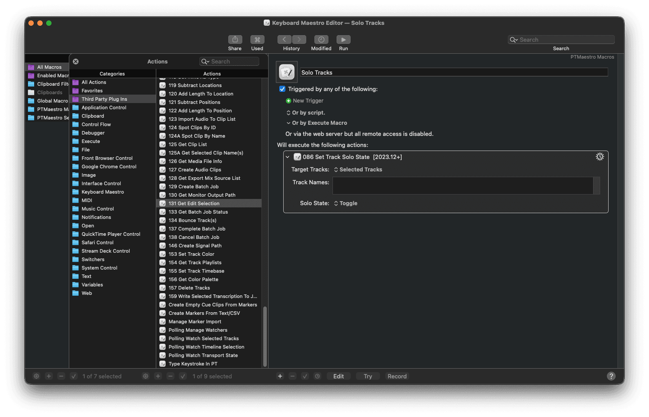The width and height of the screenshot is (649, 417).
Task: Open the help question mark button
Action: click(x=611, y=376)
